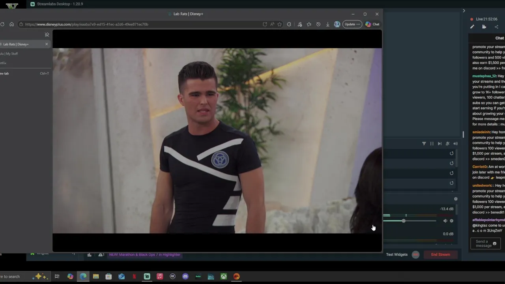Open Microsoft Edge from taskbar
Screen dimensions: 505x284
pos(83,277)
